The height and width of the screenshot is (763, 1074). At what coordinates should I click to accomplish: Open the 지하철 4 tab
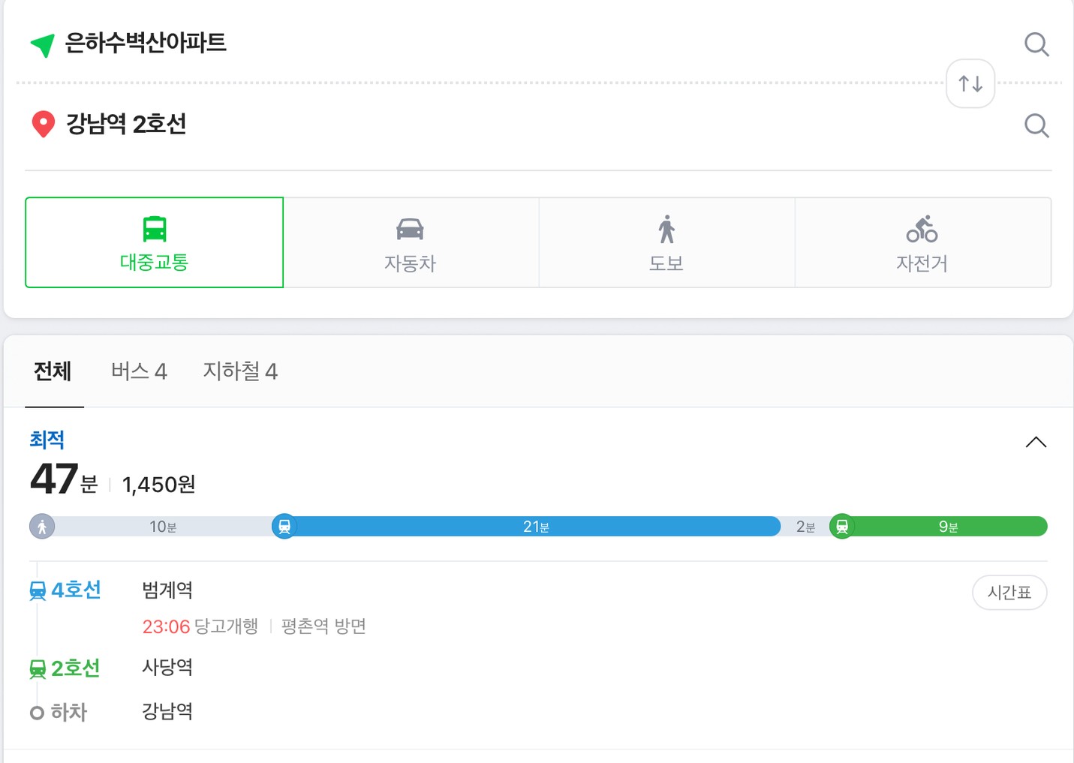[240, 371]
